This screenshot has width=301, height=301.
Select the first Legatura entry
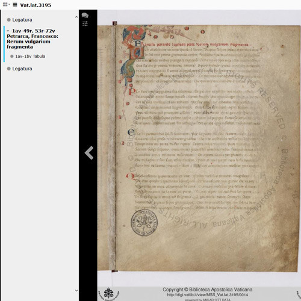(x=22, y=20)
